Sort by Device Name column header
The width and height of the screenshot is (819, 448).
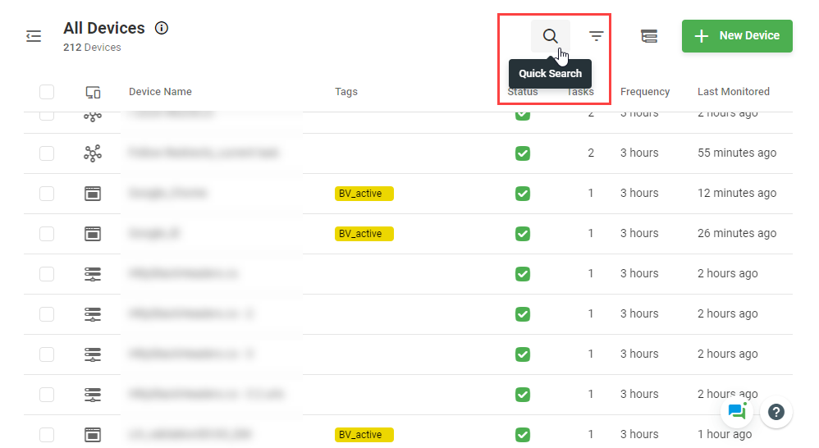(x=160, y=92)
